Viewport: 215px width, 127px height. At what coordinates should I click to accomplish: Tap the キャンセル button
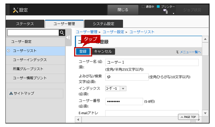point(103,52)
